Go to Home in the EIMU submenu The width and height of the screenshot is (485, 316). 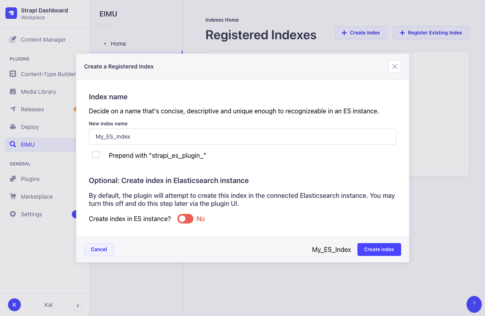coord(118,44)
